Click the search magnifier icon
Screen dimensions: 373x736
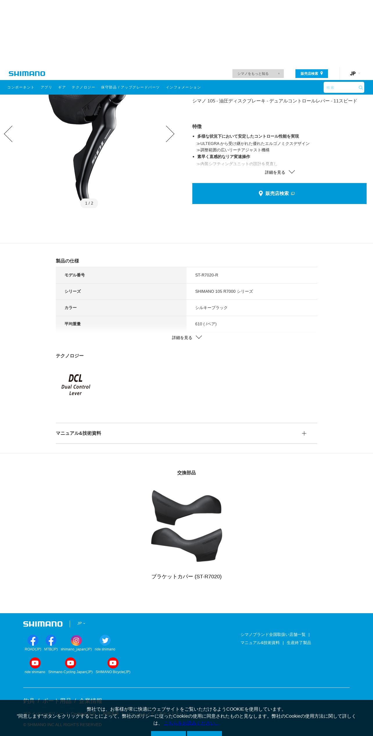click(x=361, y=88)
